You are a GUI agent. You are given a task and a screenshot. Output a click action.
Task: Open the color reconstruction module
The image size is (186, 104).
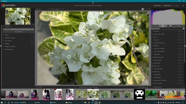click(159, 51)
